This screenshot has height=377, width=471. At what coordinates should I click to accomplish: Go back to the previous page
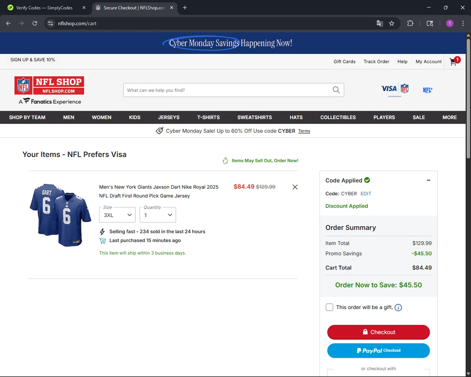click(8, 23)
